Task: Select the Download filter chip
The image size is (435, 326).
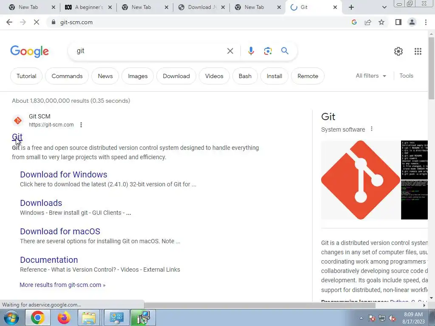Action: (x=176, y=76)
